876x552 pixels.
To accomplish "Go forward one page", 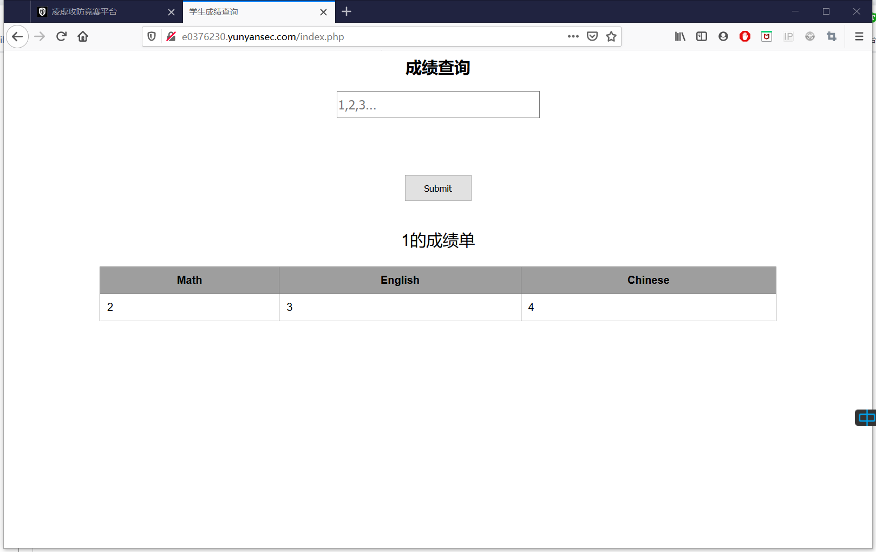I will pyautogui.click(x=40, y=36).
